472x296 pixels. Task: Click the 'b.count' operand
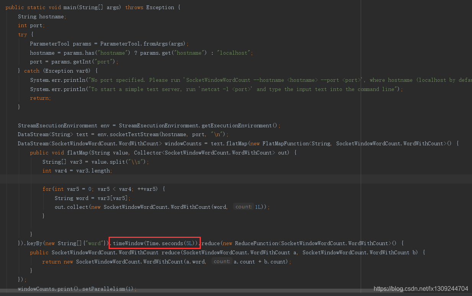[275, 262]
